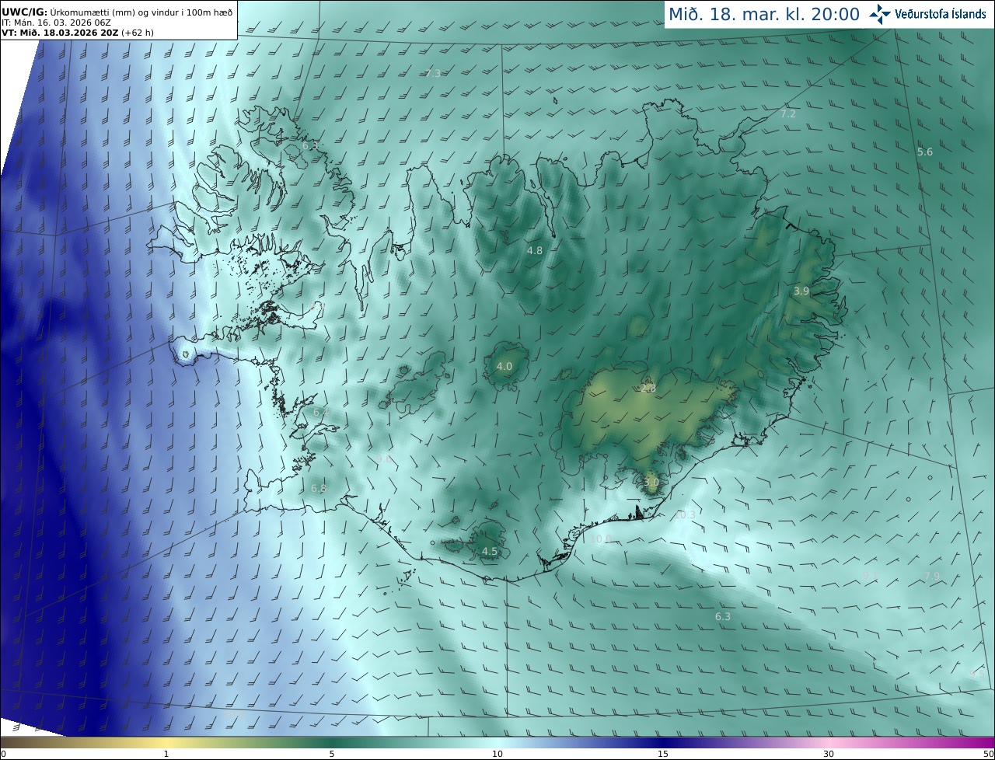The image size is (995, 760).
Task: Click the 3.0 value label
Action: coord(651,482)
